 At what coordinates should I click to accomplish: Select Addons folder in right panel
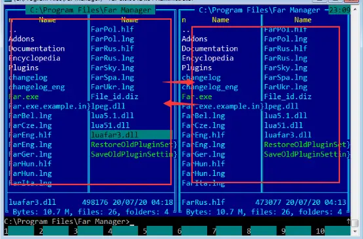(x=195, y=39)
